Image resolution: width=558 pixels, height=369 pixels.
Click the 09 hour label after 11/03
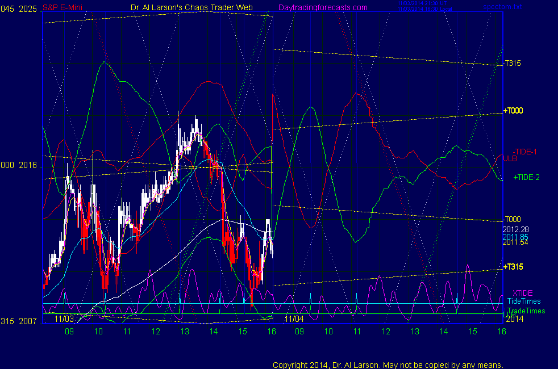[69, 332]
